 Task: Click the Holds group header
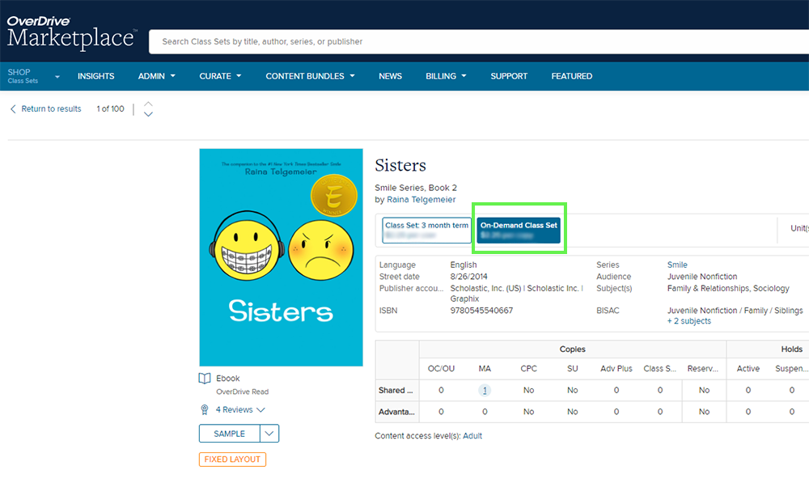(x=791, y=350)
